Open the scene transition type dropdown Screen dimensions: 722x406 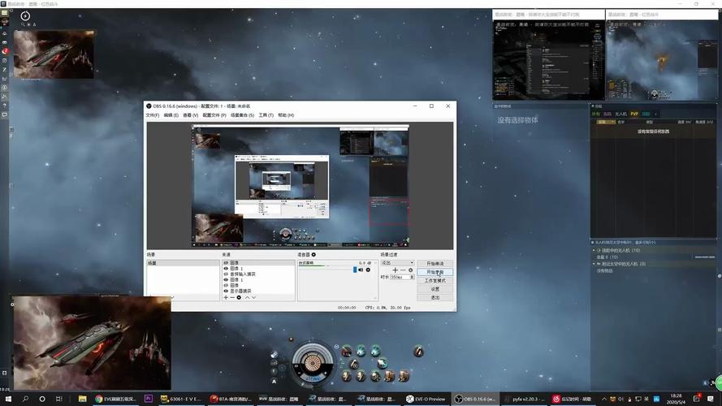click(x=397, y=263)
